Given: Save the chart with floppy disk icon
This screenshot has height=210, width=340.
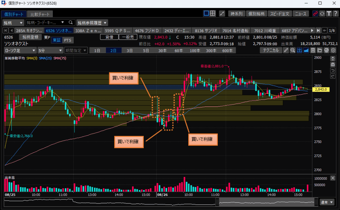Looking at the screenshot, I should (x=313, y=50).
